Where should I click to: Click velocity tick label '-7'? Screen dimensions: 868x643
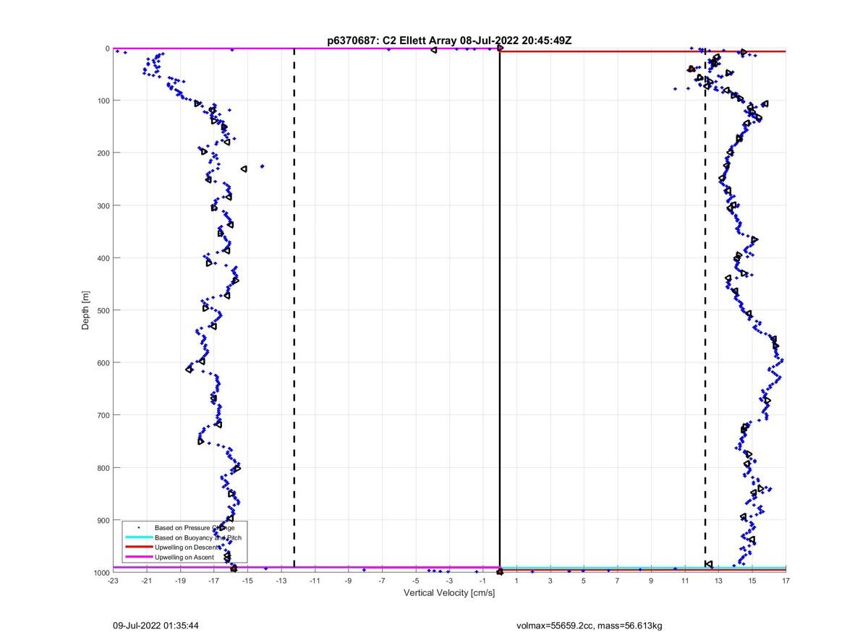click(382, 580)
